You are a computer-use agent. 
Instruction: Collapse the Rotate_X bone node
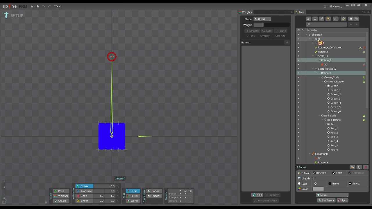coord(316,73)
